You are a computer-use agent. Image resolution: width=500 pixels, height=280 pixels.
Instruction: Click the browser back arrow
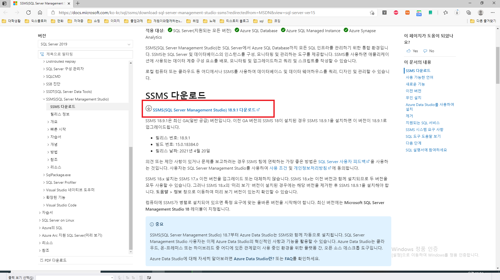(6, 13)
